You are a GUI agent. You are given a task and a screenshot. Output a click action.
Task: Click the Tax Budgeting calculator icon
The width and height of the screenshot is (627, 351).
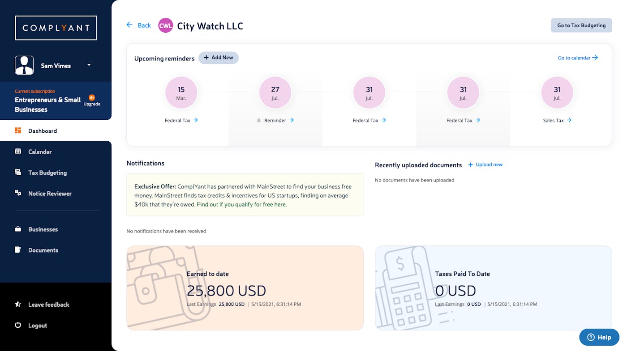[x=18, y=172]
